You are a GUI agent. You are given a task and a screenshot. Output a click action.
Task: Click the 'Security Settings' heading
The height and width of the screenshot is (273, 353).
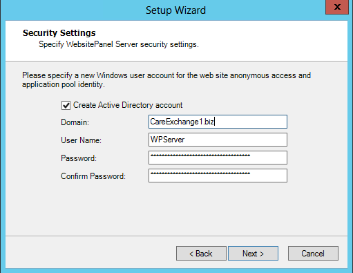[x=59, y=33]
